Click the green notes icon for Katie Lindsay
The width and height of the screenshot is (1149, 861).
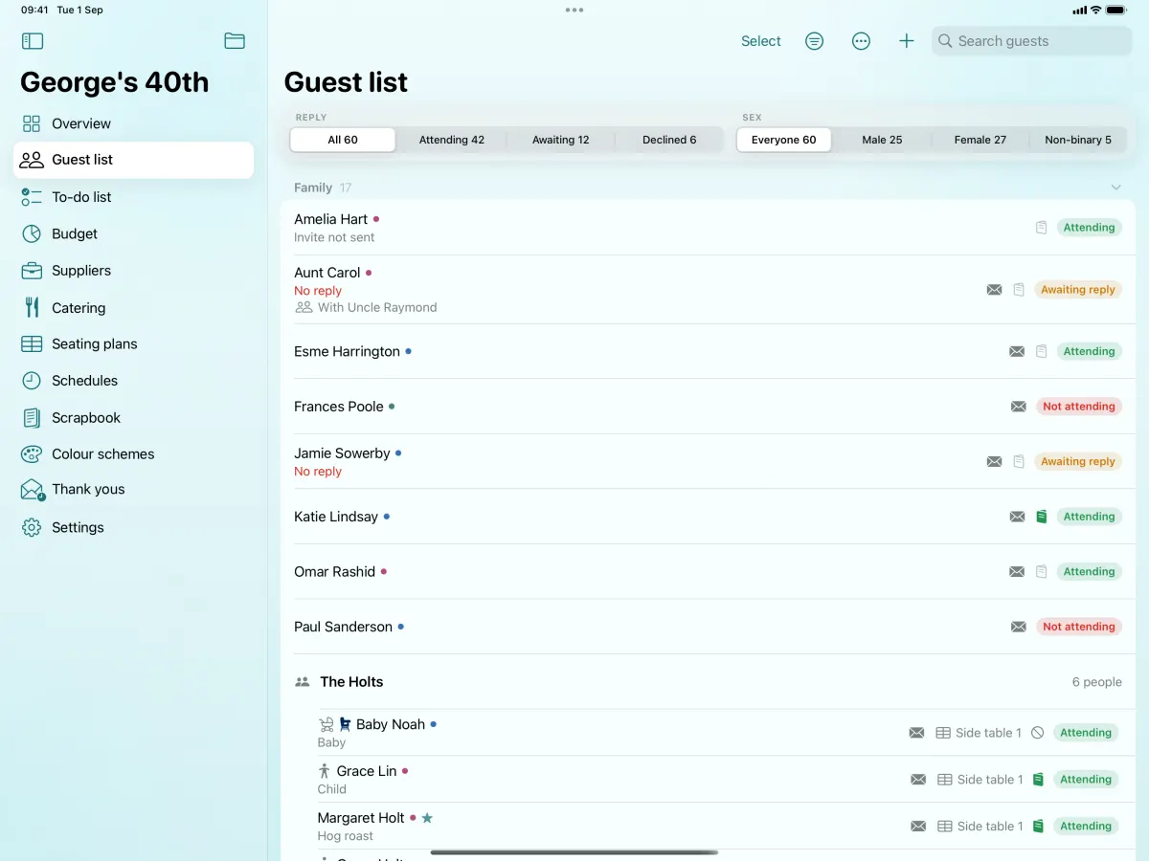1042,517
